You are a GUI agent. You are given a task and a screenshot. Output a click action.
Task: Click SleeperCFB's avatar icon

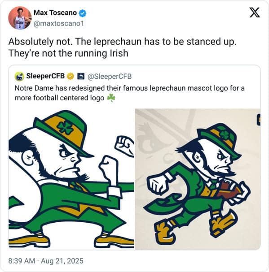click(x=19, y=76)
